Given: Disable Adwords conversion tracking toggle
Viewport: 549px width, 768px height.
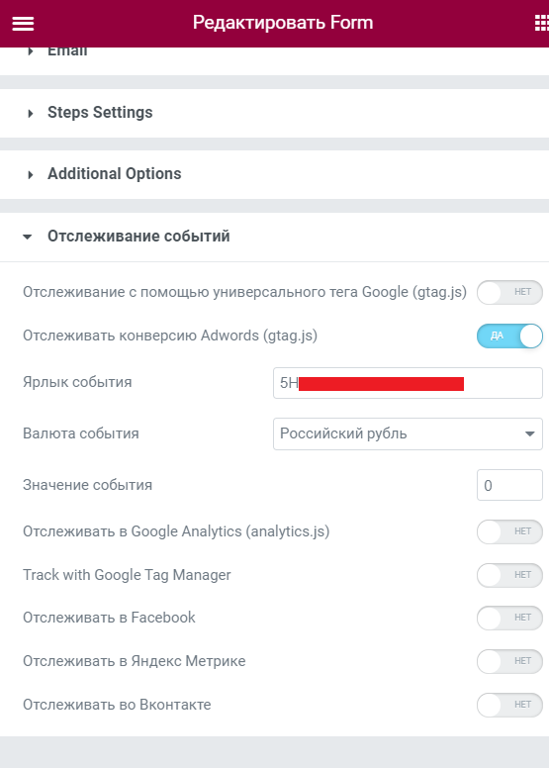Looking at the screenshot, I should (509, 336).
